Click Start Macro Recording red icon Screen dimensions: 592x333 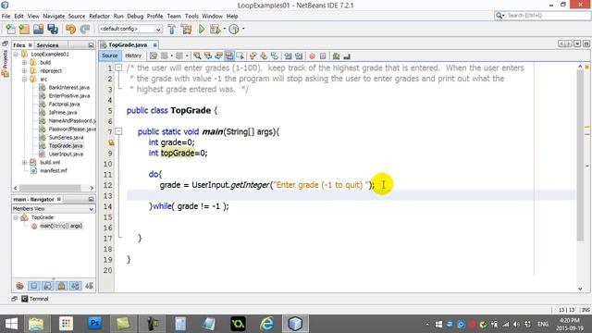(313, 55)
